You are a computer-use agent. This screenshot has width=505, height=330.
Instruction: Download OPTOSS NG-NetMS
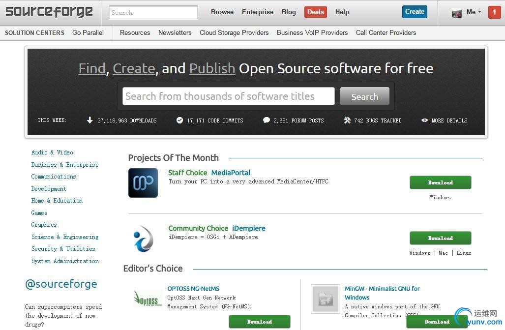pos(260,322)
